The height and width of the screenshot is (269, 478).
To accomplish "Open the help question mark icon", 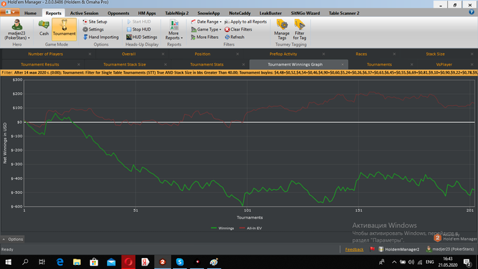I will click(x=471, y=12).
